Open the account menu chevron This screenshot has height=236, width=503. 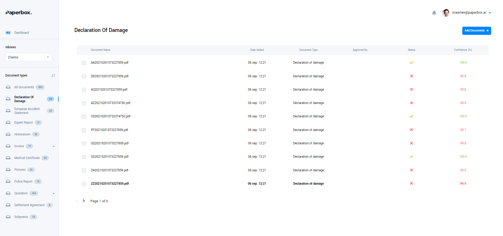(490, 13)
